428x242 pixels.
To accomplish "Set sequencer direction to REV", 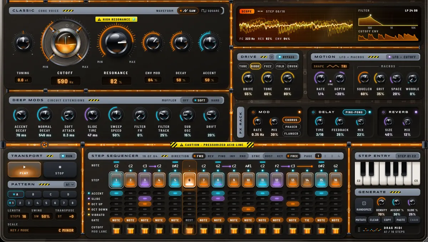I will point(211,156).
